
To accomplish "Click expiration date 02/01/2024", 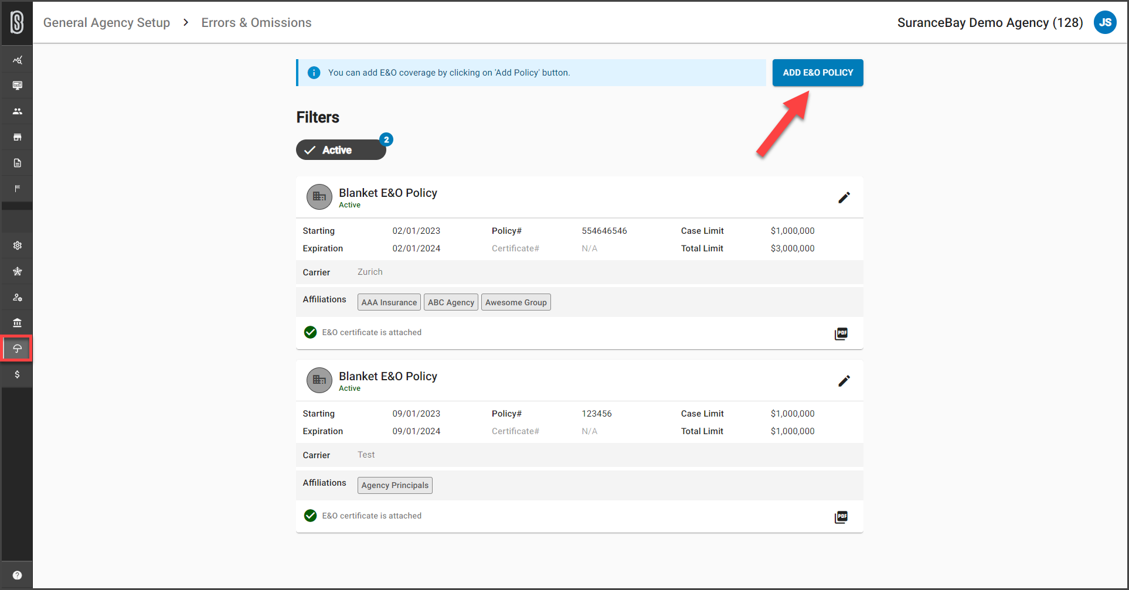I will [416, 248].
